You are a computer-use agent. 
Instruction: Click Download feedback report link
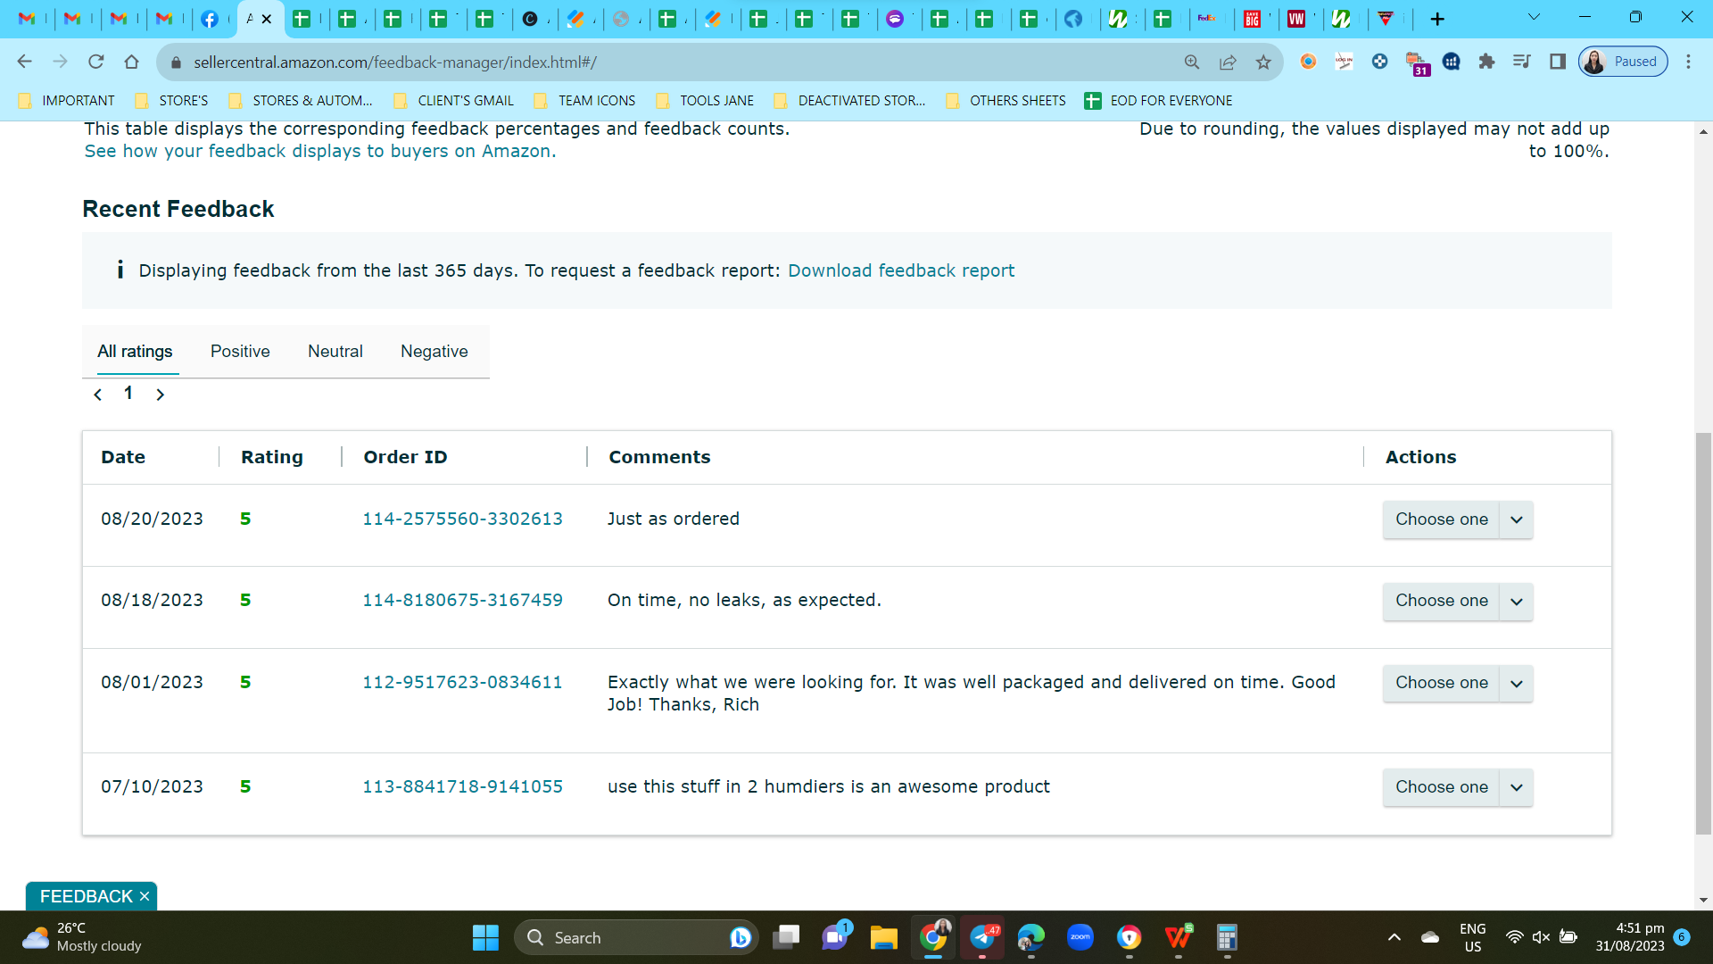click(x=901, y=270)
